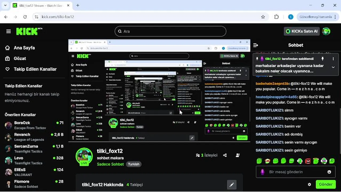View site information icon in address bar
Viewport: 341px width, 192px height.
pyautogui.click(x=37, y=17)
